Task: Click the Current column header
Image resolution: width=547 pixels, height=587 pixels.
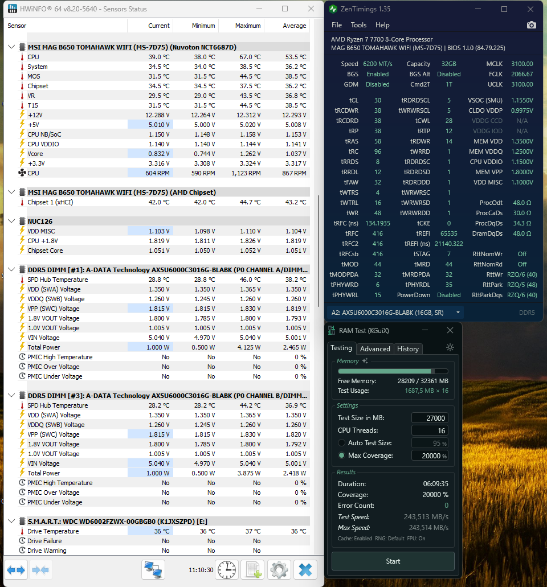Action: click(150, 26)
